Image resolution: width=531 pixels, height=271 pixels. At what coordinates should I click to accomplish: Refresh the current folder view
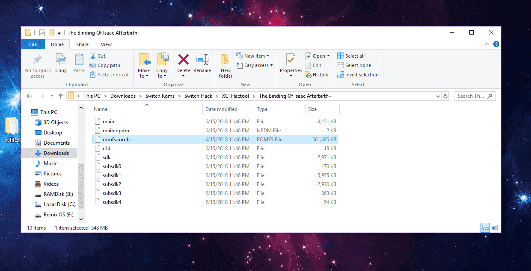click(445, 96)
